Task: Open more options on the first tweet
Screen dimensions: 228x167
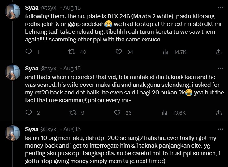Action: point(219,7)
